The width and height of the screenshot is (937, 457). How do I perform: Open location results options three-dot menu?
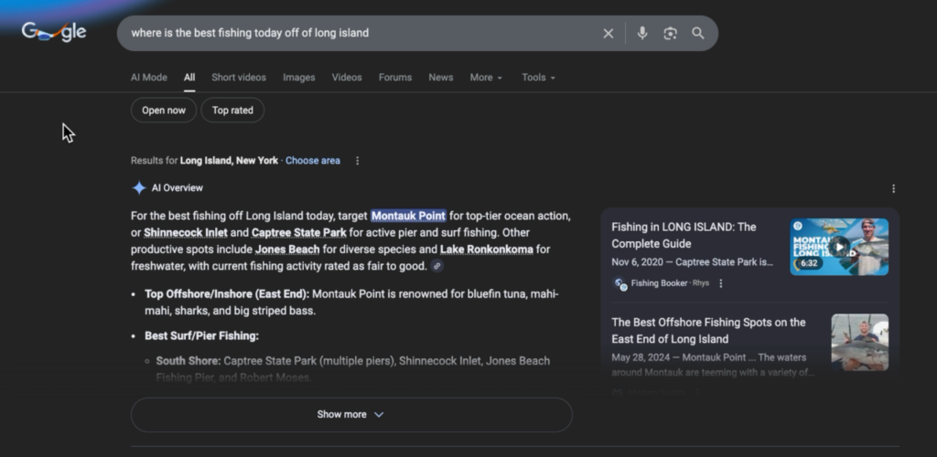(x=358, y=161)
